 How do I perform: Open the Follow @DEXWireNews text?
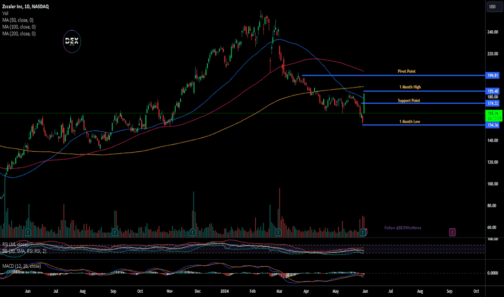pyautogui.click(x=403, y=228)
